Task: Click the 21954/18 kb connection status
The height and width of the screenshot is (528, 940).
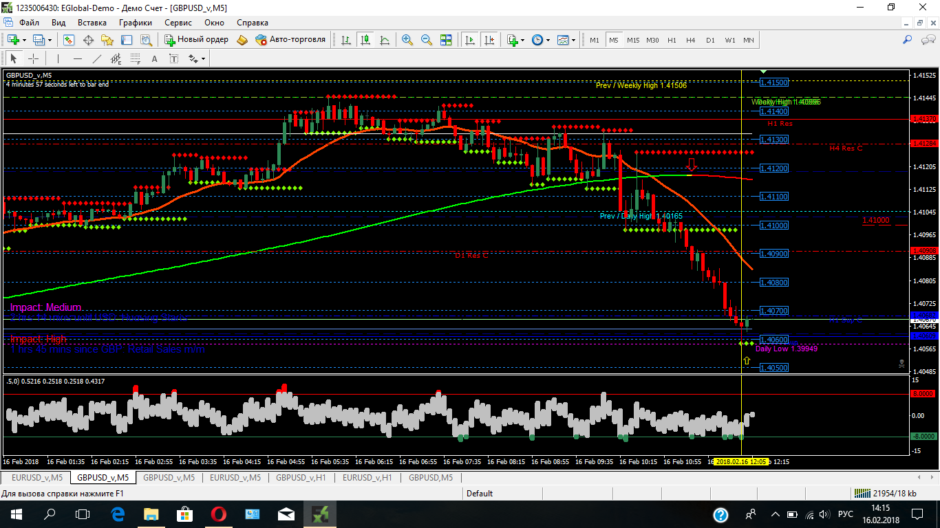Action: [885, 493]
